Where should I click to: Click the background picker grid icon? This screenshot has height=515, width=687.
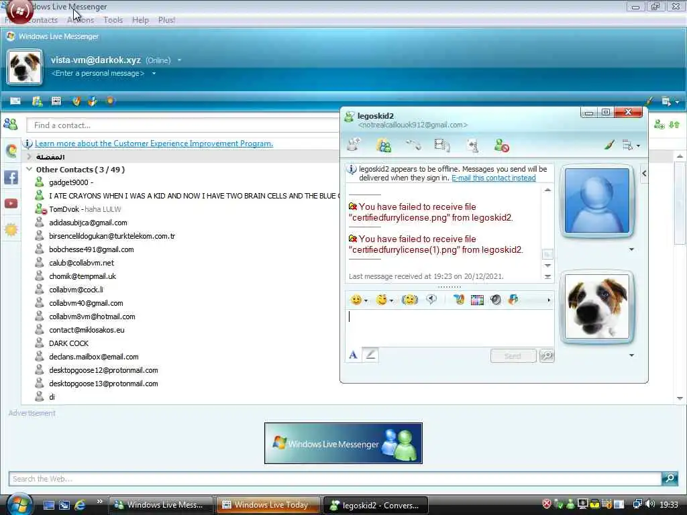477,300
